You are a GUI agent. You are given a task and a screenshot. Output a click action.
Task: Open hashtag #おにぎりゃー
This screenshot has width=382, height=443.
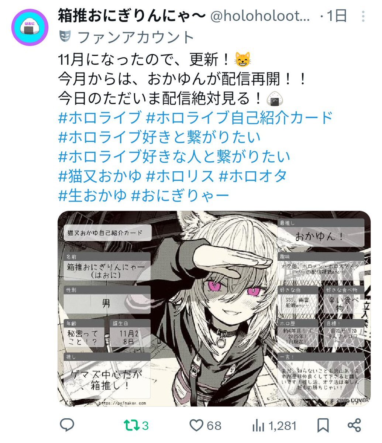click(x=180, y=195)
